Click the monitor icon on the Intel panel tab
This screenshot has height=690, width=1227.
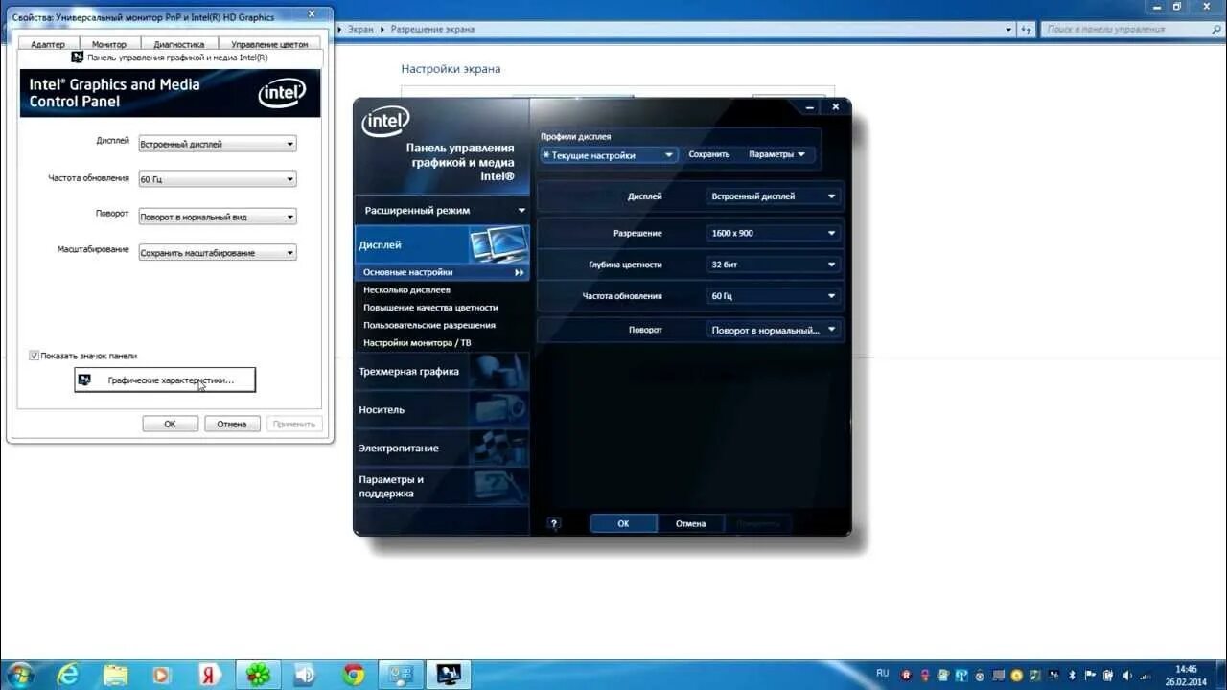pos(78,57)
